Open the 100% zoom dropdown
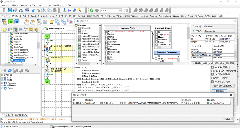Screen dimensions: 240x128 [x=120, y=10]
